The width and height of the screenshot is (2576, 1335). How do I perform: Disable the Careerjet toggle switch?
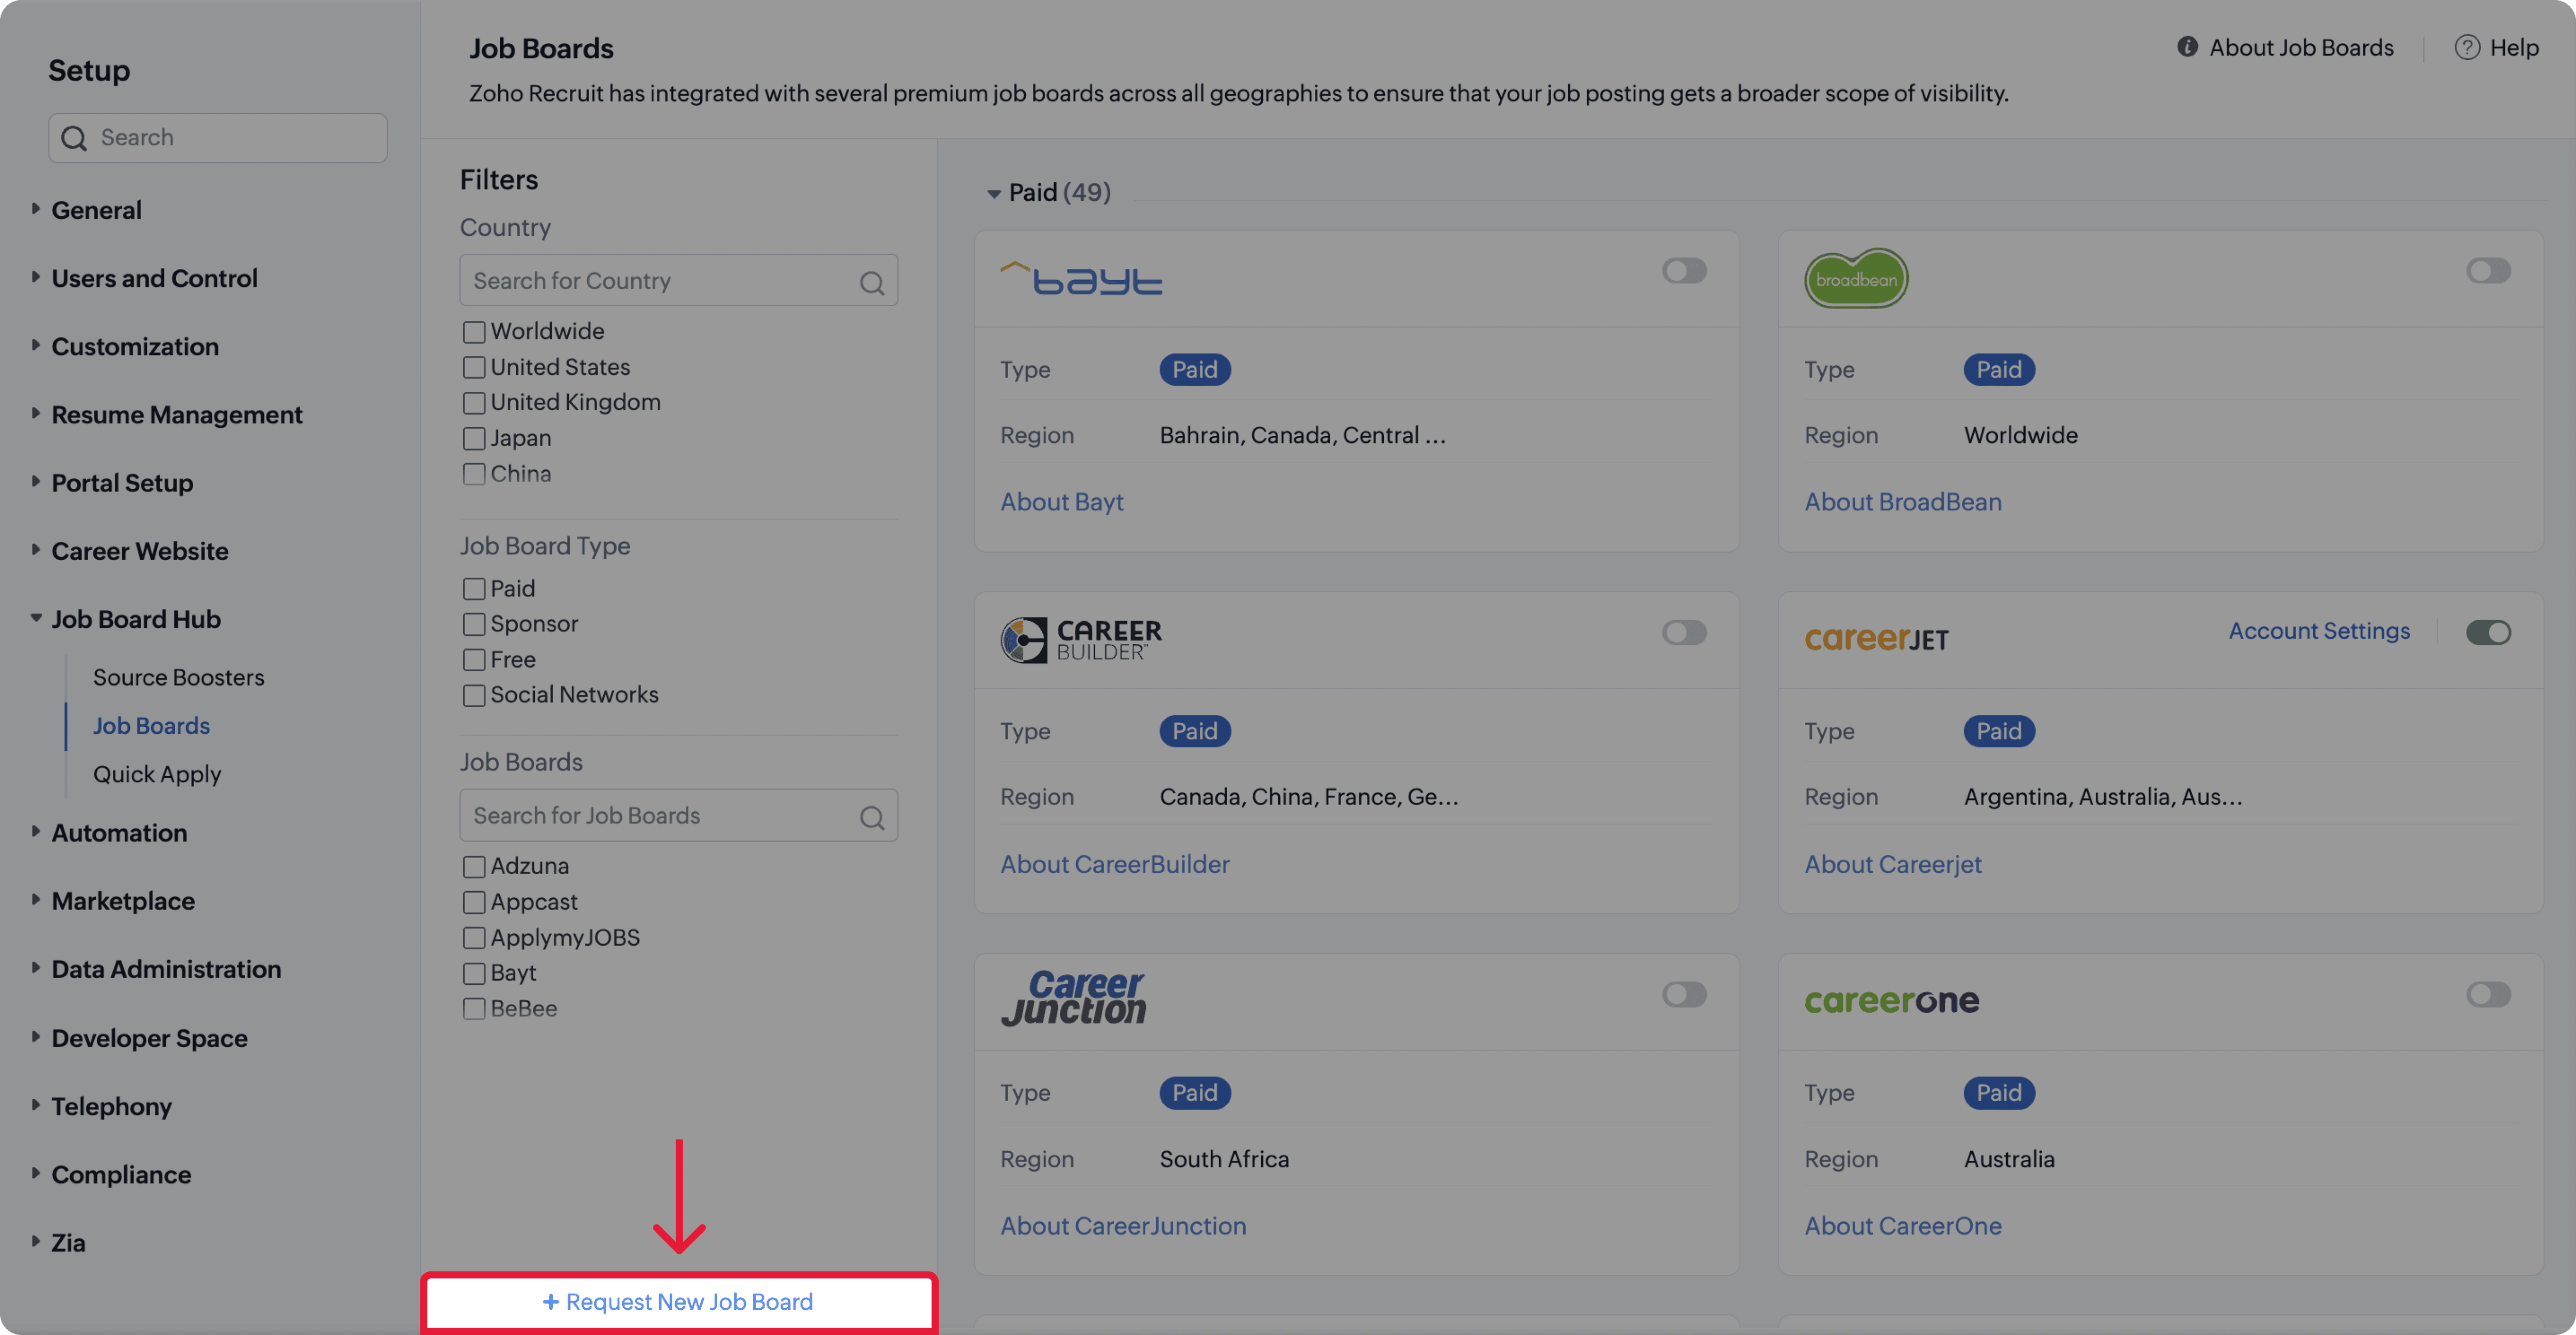2488,632
